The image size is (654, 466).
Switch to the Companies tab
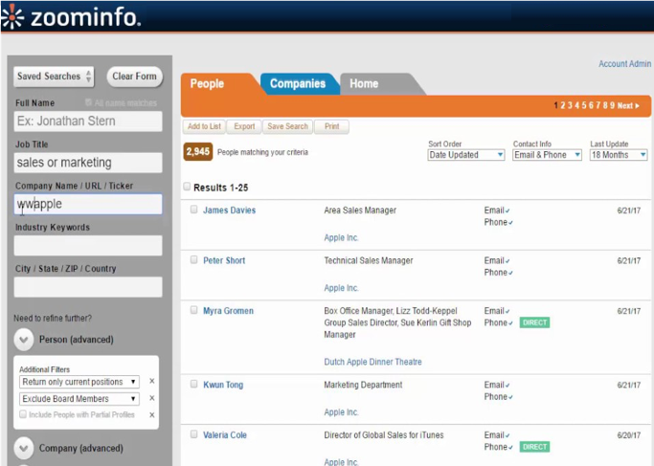(298, 84)
